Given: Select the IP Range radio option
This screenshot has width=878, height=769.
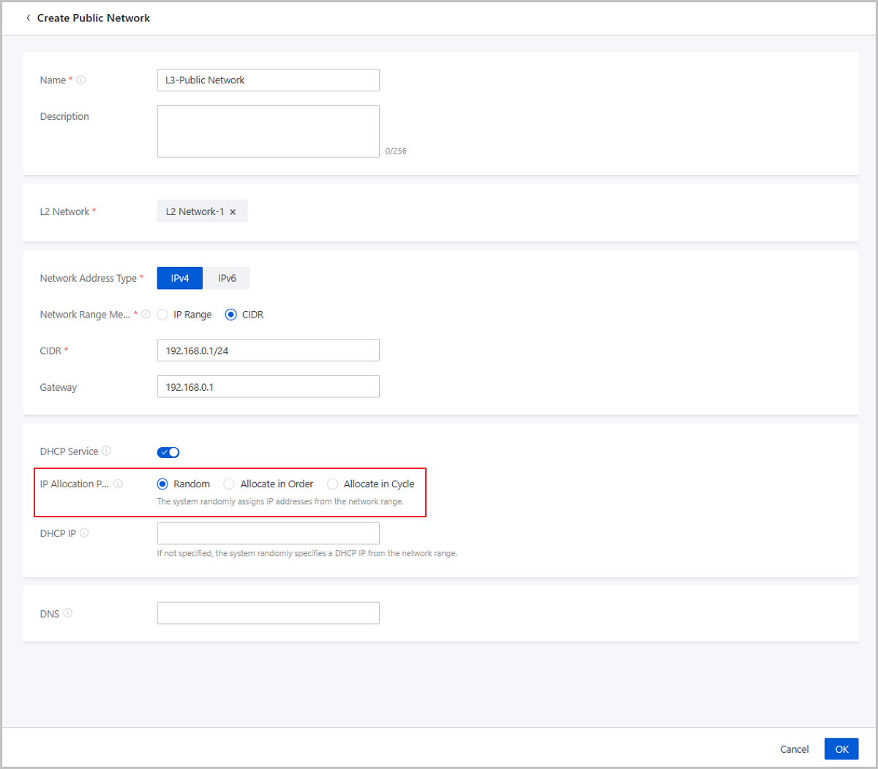Looking at the screenshot, I should pos(163,315).
